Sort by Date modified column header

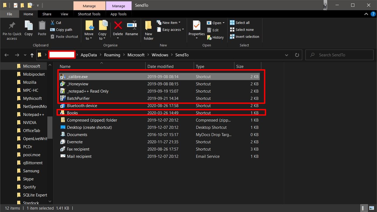click(170, 66)
